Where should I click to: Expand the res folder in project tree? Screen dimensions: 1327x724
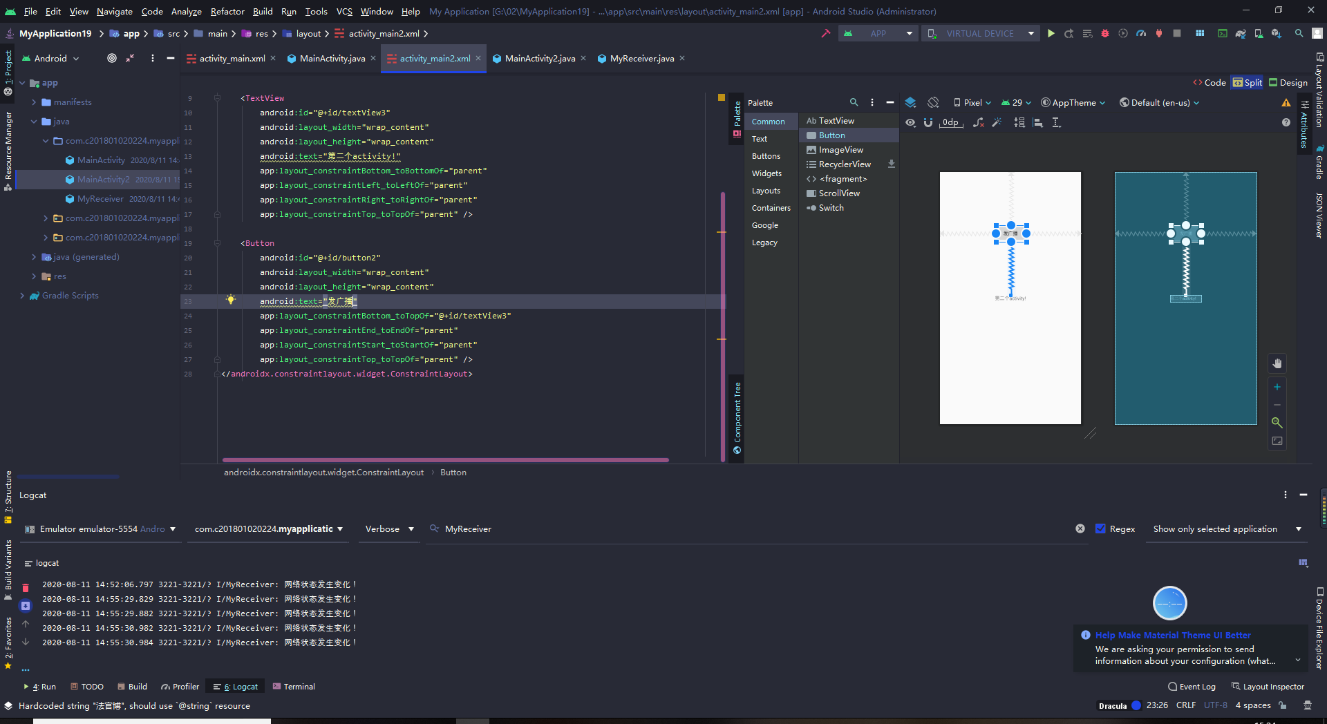pyautogui.click(x=34, y=276)
